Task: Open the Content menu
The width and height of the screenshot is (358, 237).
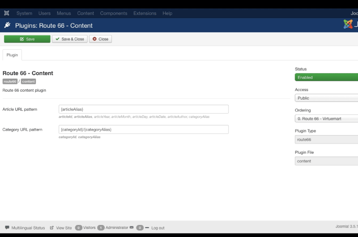Action: click(x=85, y=13)
